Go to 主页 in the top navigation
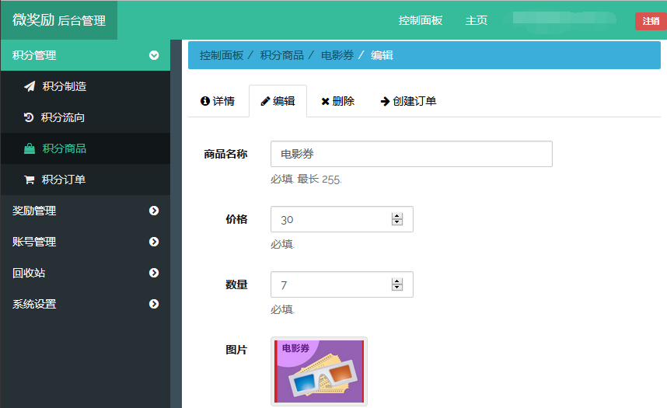This screenshot has height=408, width=667. coord(477,20)
